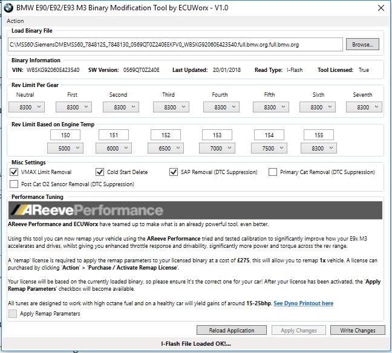This screenshot has height=353, width=392.
Task: Click the engine temp field showing 153
Action: pos(217,135)
